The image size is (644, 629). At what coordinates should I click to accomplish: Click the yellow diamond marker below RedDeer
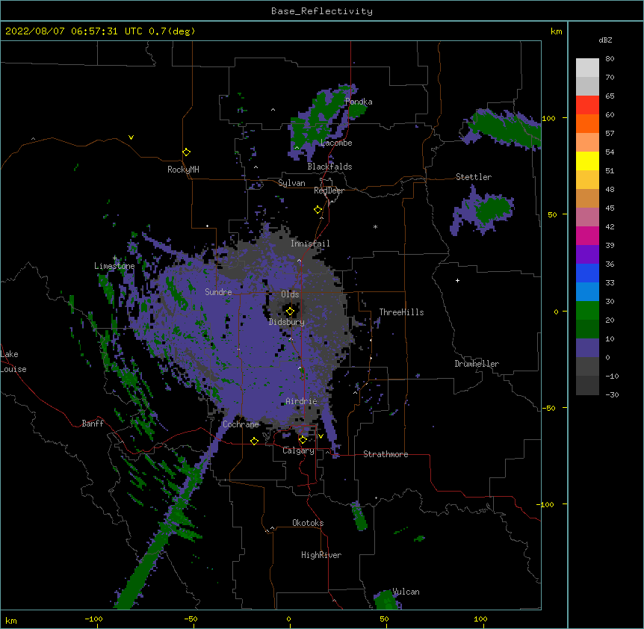tap(318, 210)
